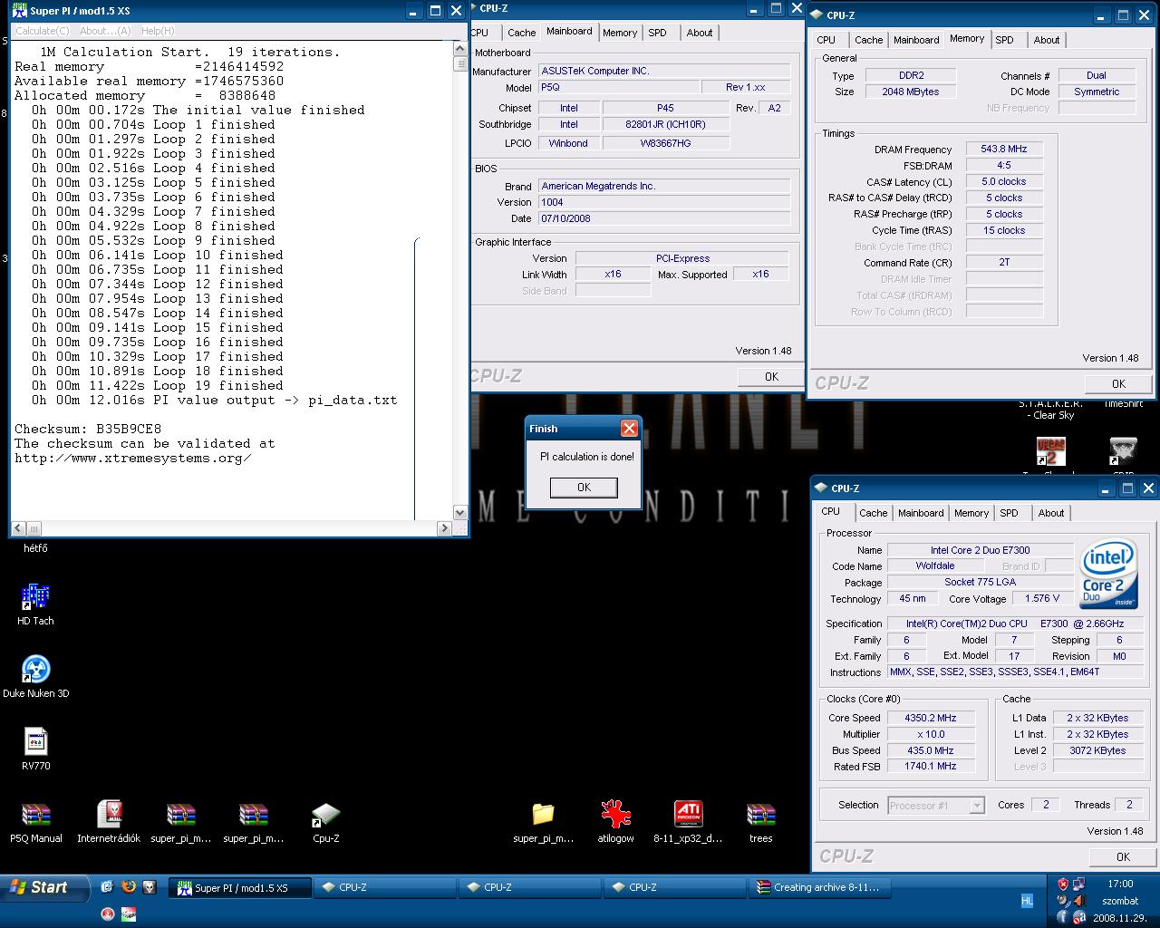Open About tab in bottom CPU-Z window
This screenshot has height=928, width=1160.
pos(1051,513)
